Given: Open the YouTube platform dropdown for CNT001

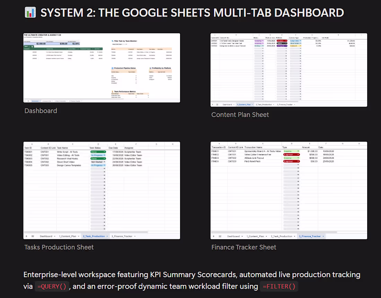Looking at the screenshot, I should pyautogui.click(x=282, y=41).
